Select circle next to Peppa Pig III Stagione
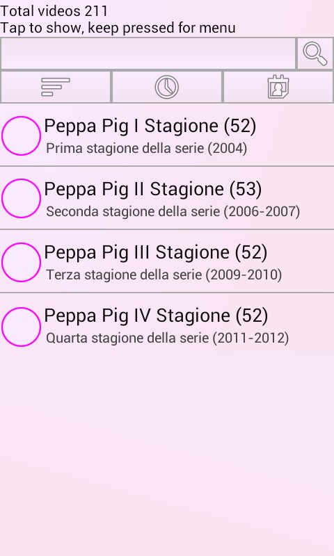Image resolution: width=334 pixels, height=556 pixels. 21,262
